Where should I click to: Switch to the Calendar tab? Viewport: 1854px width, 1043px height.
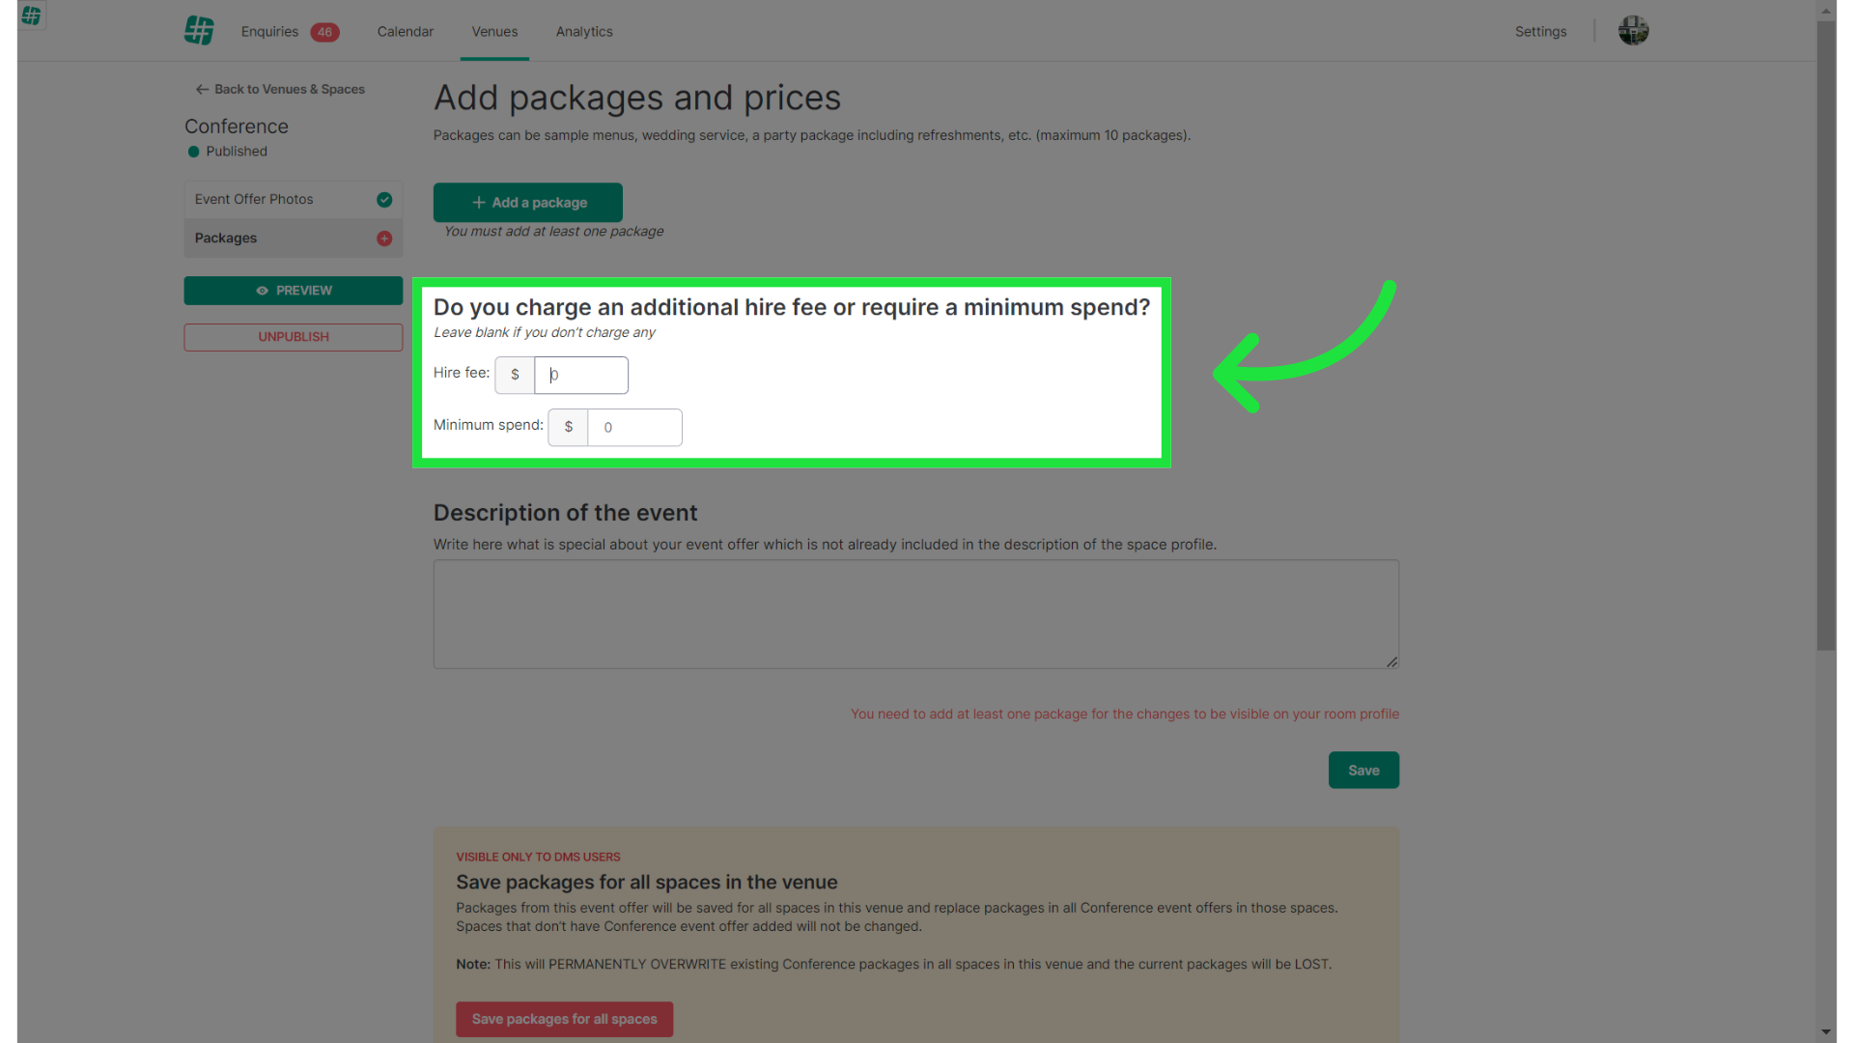click(x=405, y=32)
